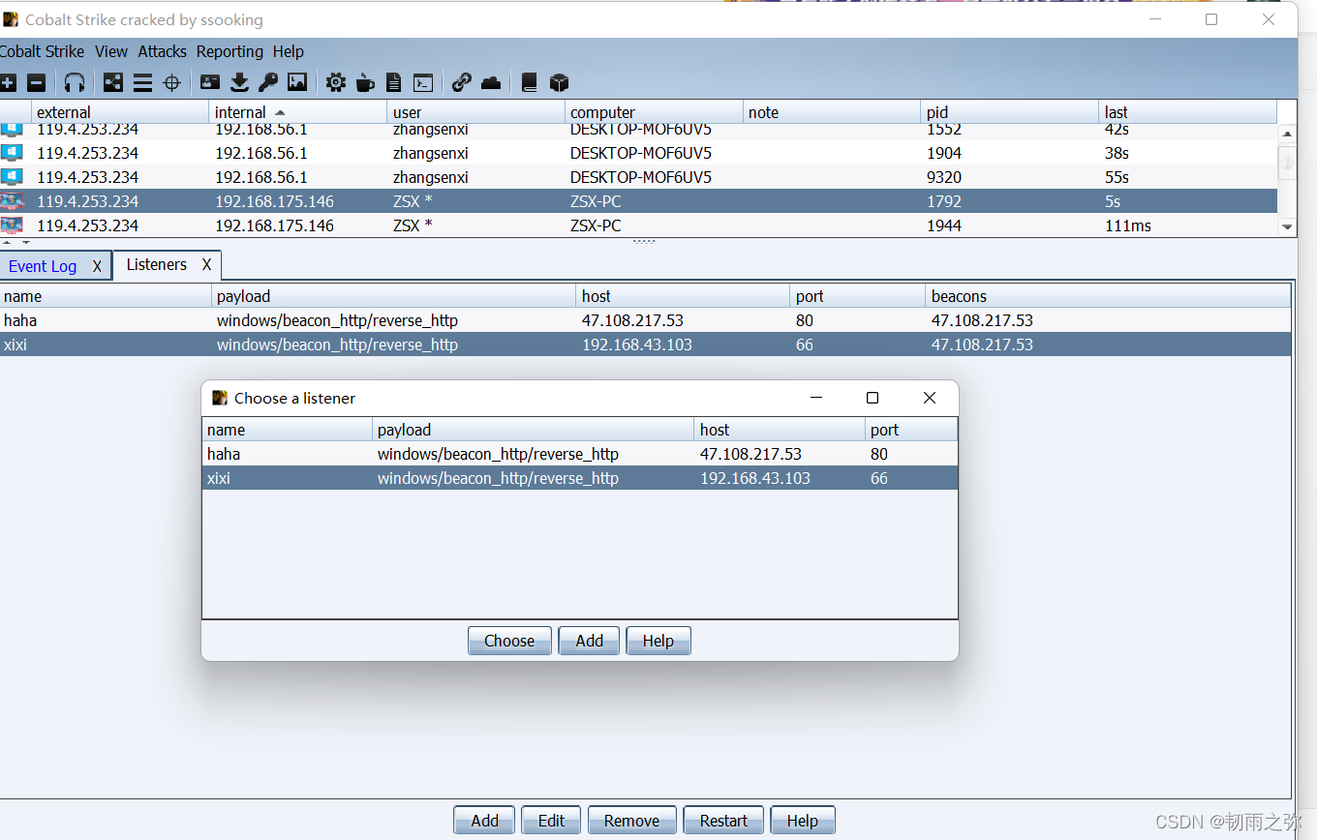Switch to pivot graph view icon
This screenshot has width=1317, height=840.
[x=113, y=83]
